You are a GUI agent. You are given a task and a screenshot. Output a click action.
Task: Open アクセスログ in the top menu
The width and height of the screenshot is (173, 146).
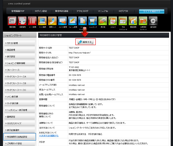(82, 11)
